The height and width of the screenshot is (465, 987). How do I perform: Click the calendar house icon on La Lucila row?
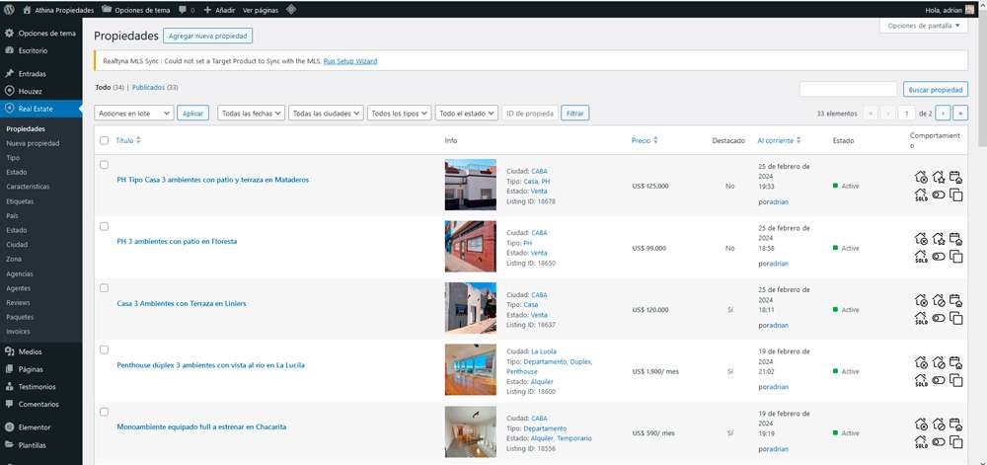tap(956, 362)
